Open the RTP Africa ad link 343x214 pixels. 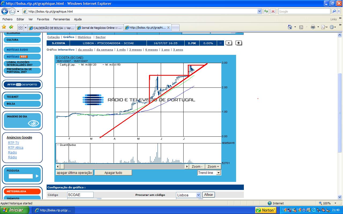tap(16, 148)
